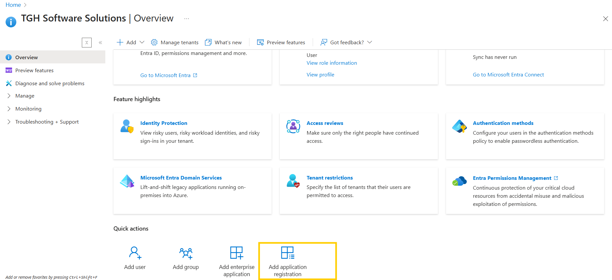Click the Entra Domain Services pyramid icon

pos(127,181)
